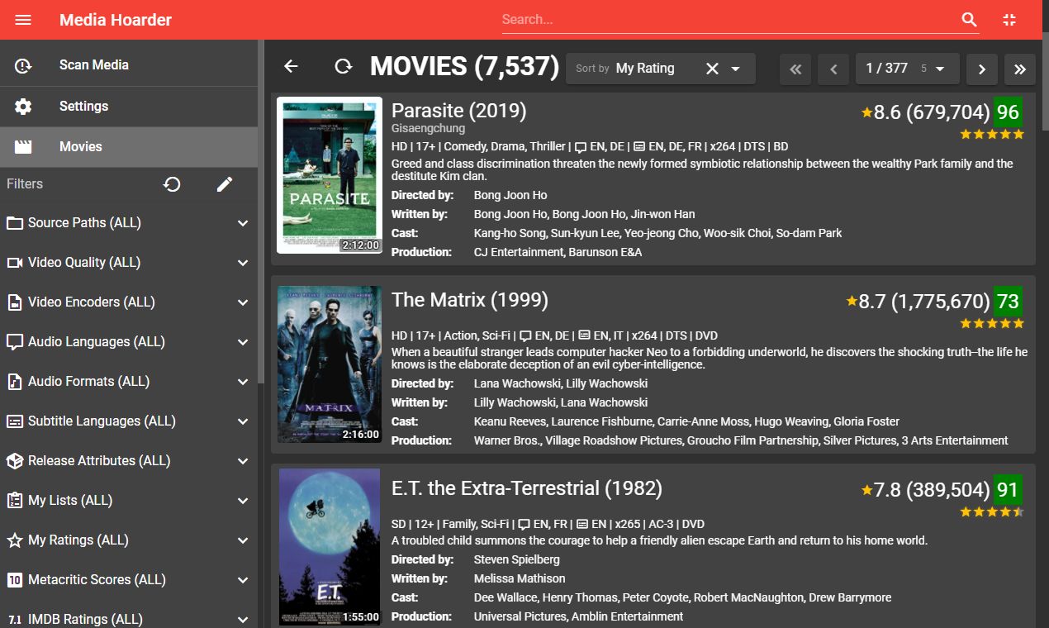This screenshot has height=628, width=1049.
Task: Click the E.T. movie poster thumbnail
Action: (329, 545)
